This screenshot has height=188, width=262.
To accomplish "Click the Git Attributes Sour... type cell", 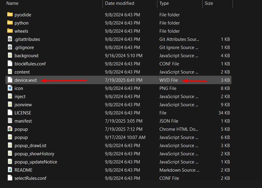I will (x=179, y=39).
